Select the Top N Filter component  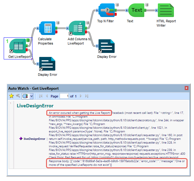[x=107, y=10]
